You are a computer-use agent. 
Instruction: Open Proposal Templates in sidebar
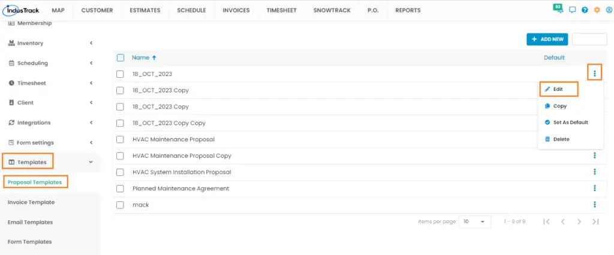click(x=35, y=182)
